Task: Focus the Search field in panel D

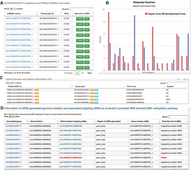Action: 179,117
